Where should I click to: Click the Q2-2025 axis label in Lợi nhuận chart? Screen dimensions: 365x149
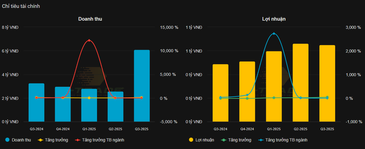tap(301, 129)
